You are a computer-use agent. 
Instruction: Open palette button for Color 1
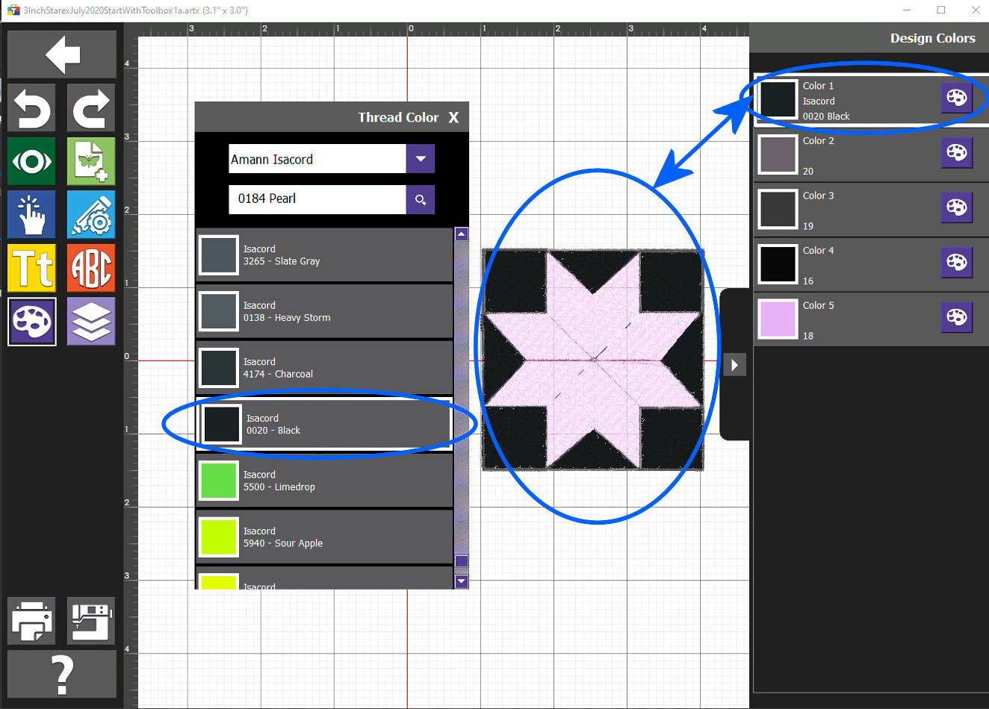[x=956, y=98]
